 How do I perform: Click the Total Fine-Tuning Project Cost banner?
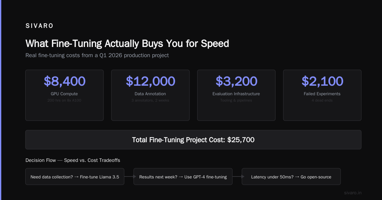coord(193,140)
